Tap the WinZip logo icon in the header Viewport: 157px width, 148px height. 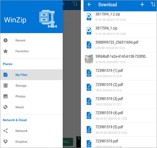coord(48,19)
